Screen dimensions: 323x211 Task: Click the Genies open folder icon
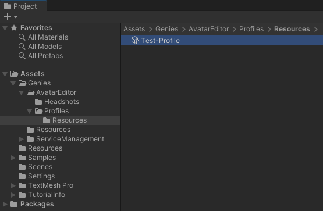22,83
